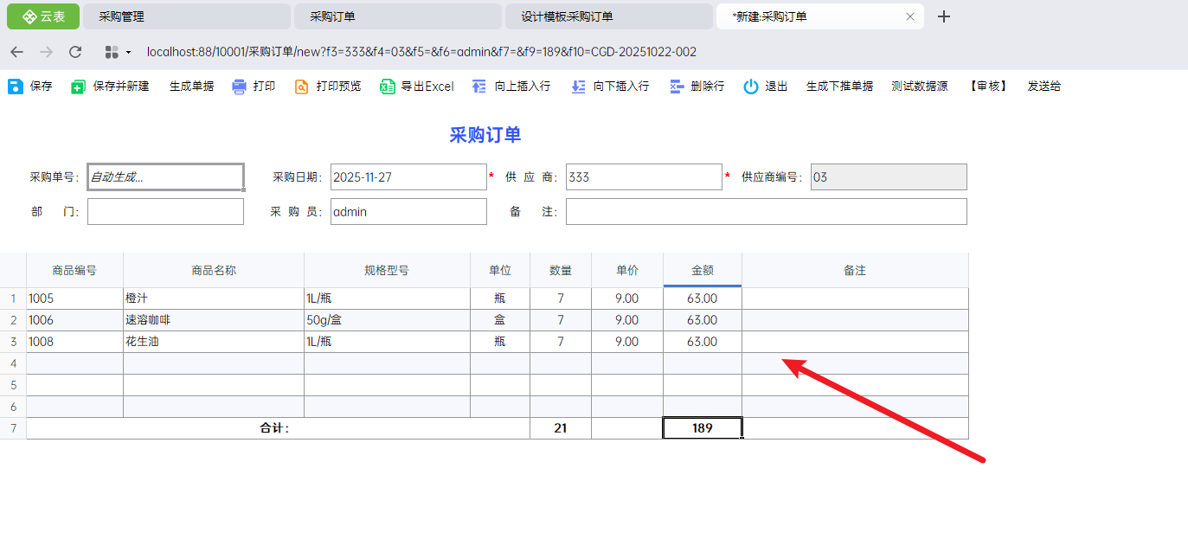Viewport: 1188px width, 552px height.
Task: Click the 备注 remarks input field
Action: tap(766, 212)
